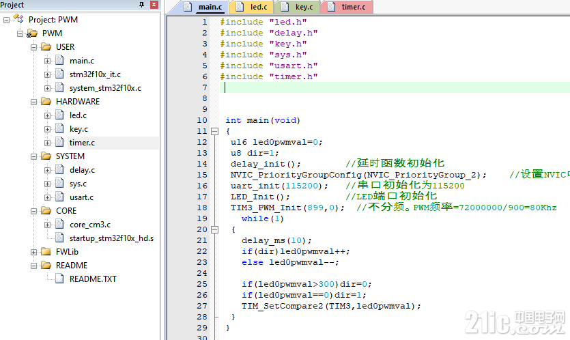
Task: Click the Project: PWM workspace icon
Action: (x=18, y=18)
